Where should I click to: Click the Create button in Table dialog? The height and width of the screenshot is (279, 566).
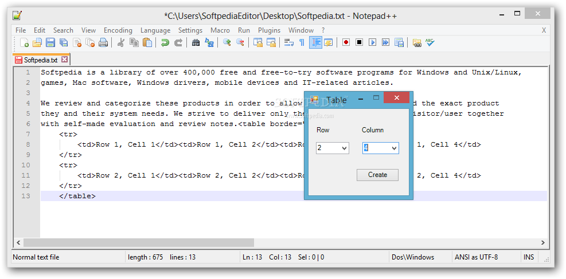377,175
